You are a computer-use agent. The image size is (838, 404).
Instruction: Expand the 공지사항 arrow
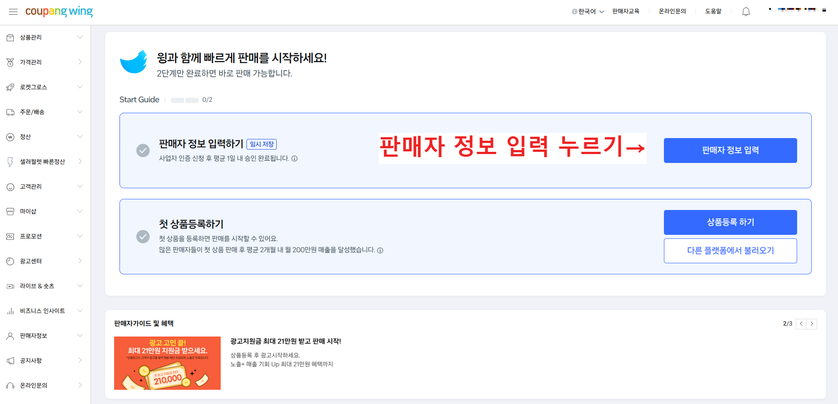tap(80, 360)
